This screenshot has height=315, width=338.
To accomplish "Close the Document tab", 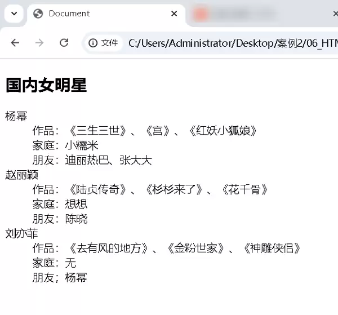I will 174,14.
